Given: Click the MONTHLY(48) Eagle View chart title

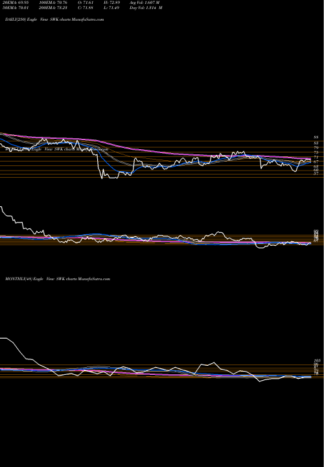Looking at the screenshot, I should point(58,279).
